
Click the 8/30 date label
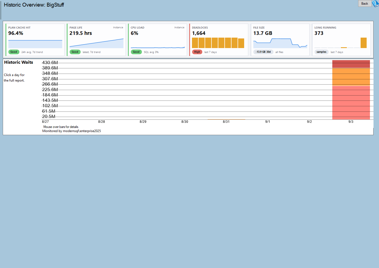(x=185, y=122)
